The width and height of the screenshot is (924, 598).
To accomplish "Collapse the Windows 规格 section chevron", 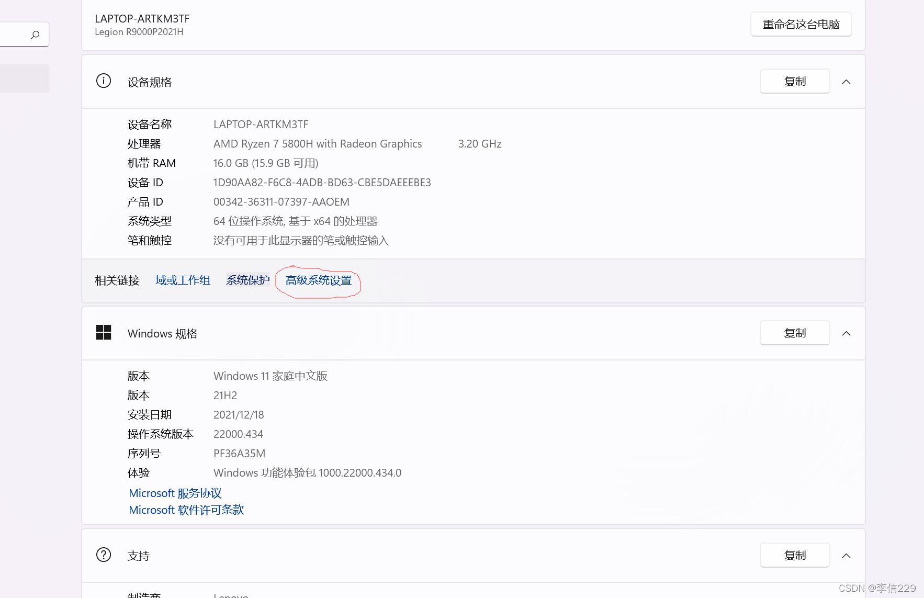I will pos(846,333).
